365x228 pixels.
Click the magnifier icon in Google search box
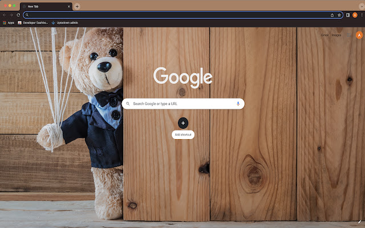128,104
